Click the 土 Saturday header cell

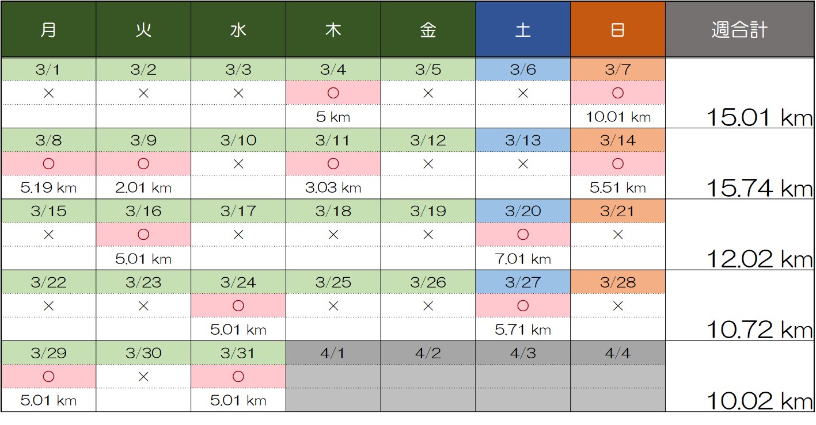pyautogui.click(x=523, y=29)
